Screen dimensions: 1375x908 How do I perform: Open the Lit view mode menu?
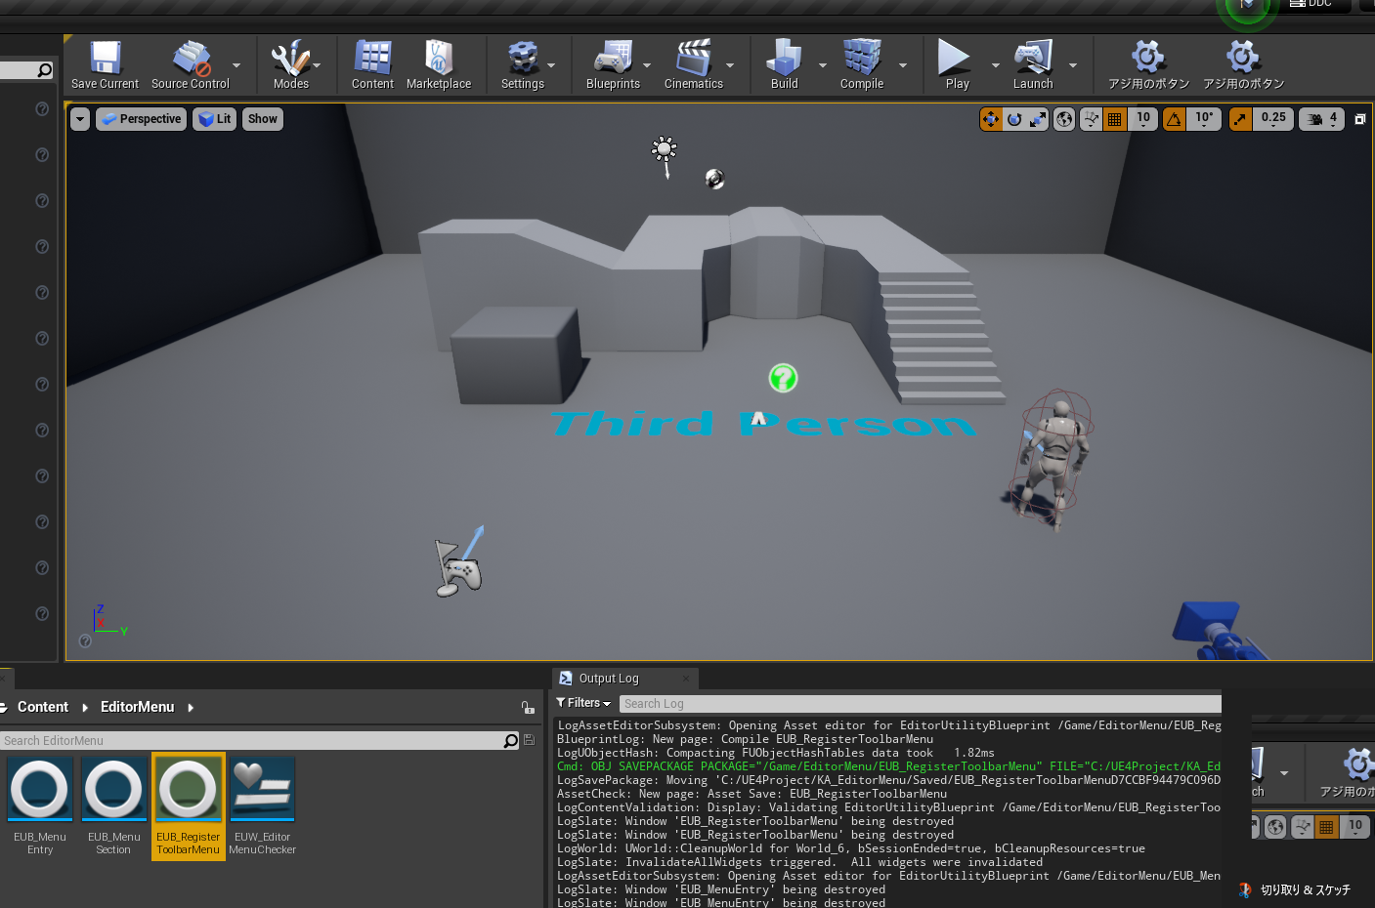tap(215, 119)
